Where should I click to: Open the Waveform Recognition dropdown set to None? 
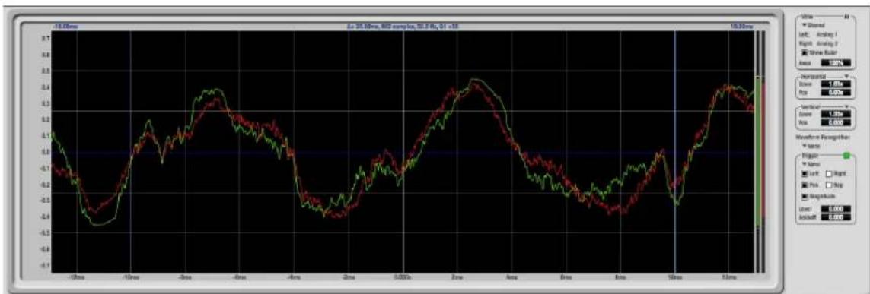click(x=811, y=146)
